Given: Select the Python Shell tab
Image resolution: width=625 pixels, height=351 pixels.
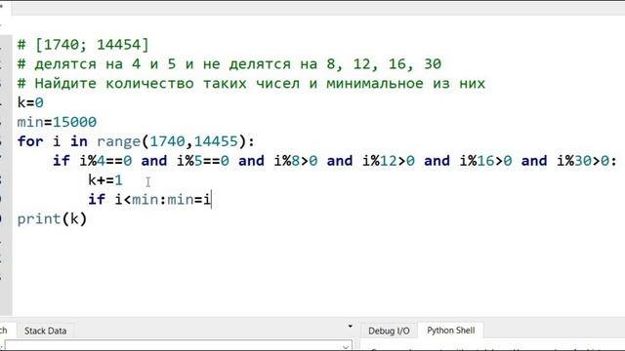Looking at the screenshot, I should pyautogui.click(x=451, y=331).
